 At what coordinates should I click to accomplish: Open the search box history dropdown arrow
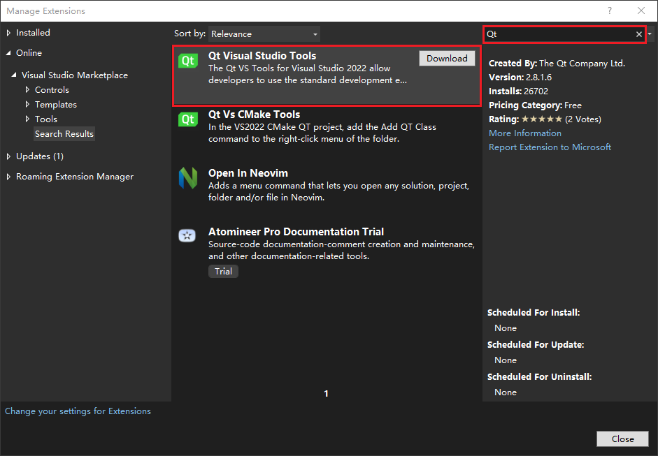650,34
